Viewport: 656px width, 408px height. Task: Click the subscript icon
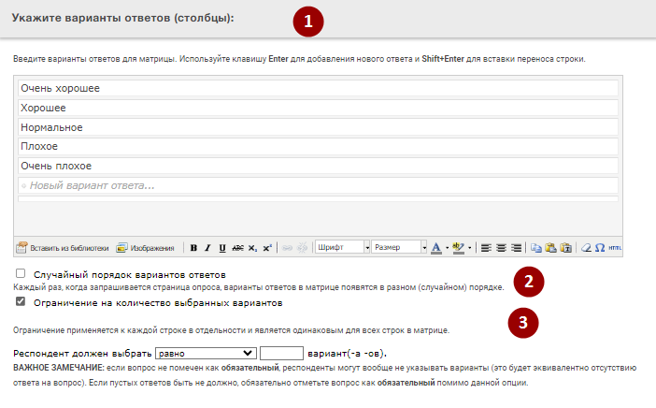[x=252, y=248]
